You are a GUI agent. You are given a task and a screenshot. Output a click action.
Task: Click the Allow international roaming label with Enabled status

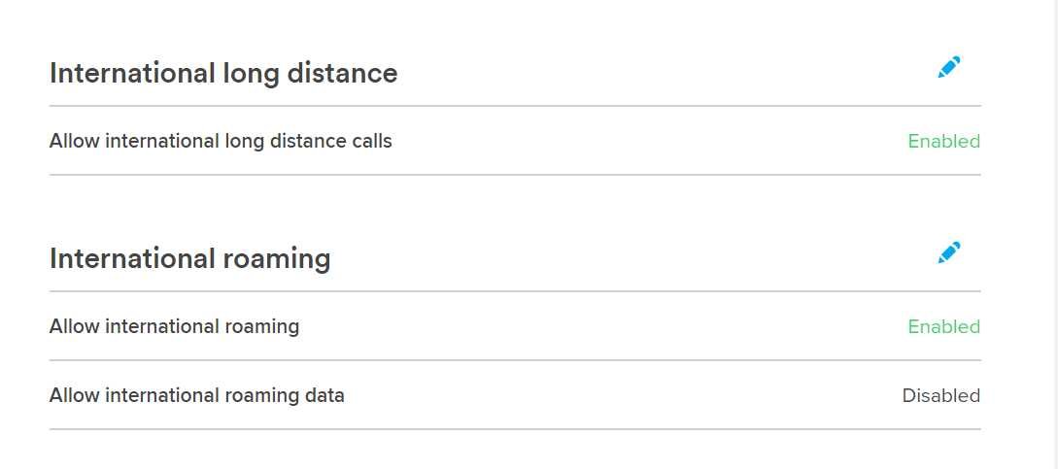pos(174,326)
